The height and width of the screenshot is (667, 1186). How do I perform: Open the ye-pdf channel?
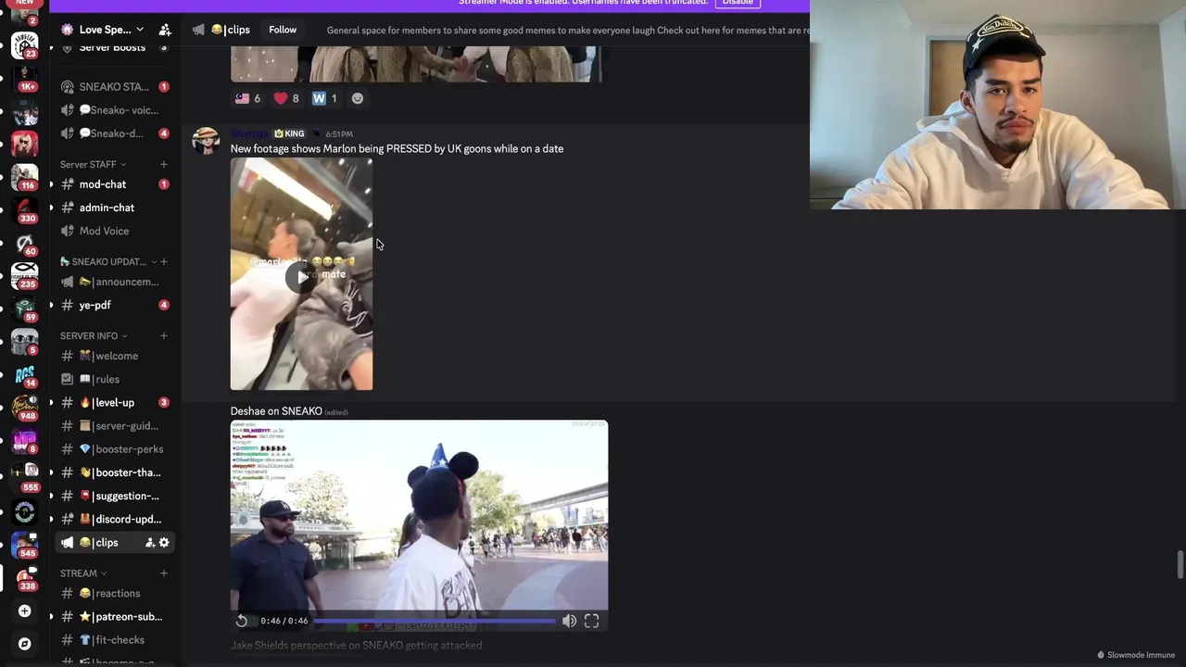(115, 305)
